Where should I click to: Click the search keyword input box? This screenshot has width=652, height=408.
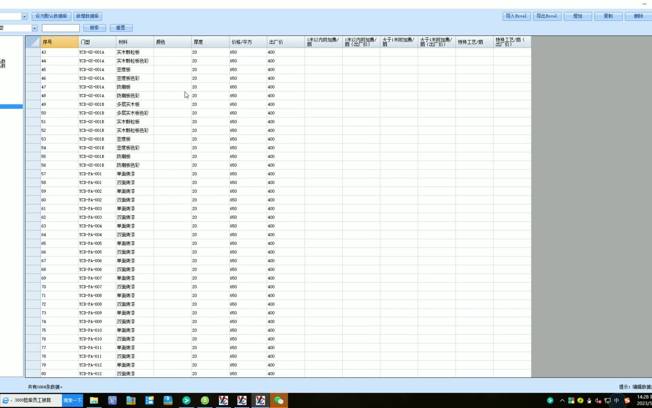point(61,28)
